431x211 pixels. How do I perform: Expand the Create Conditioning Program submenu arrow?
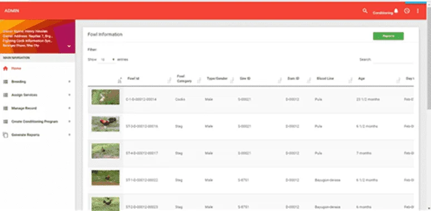pos(69,122)
